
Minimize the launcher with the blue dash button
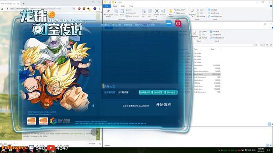coord(169,23)
